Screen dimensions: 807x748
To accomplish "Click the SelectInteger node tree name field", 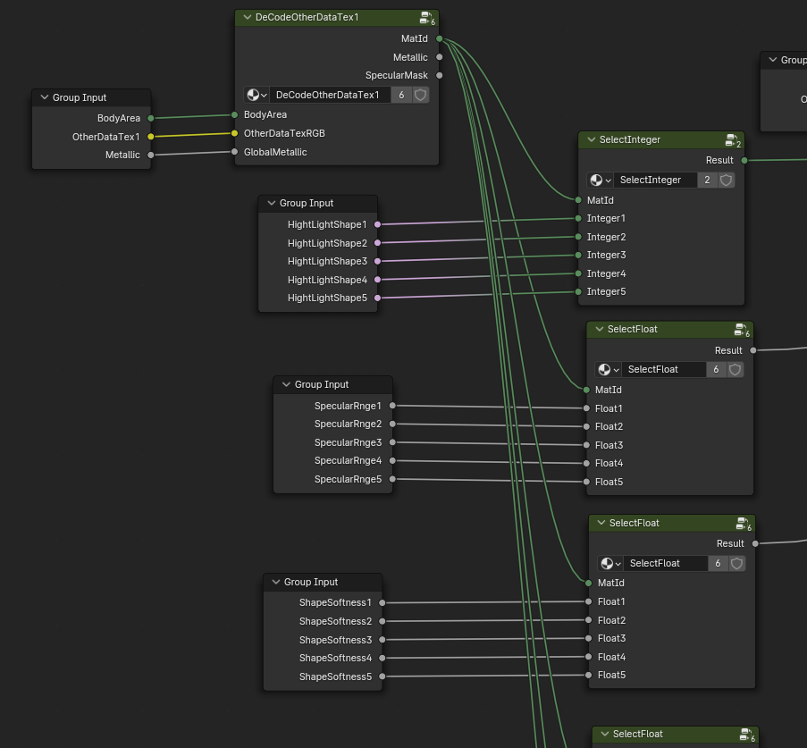I will pyautogui.click(x=653, y=181).
